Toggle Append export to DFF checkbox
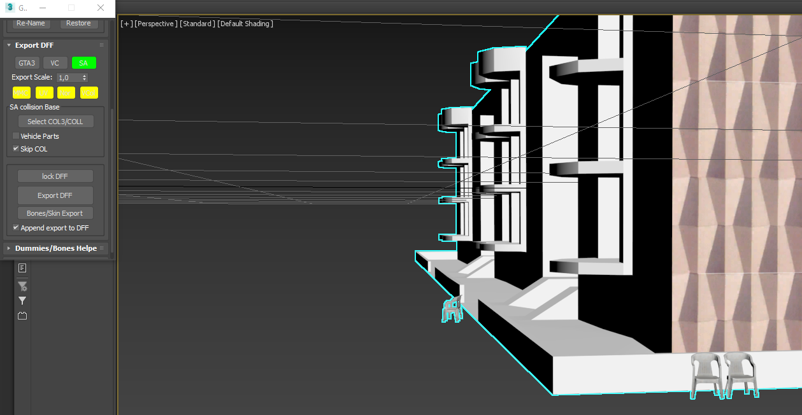 tap(16, 228)
